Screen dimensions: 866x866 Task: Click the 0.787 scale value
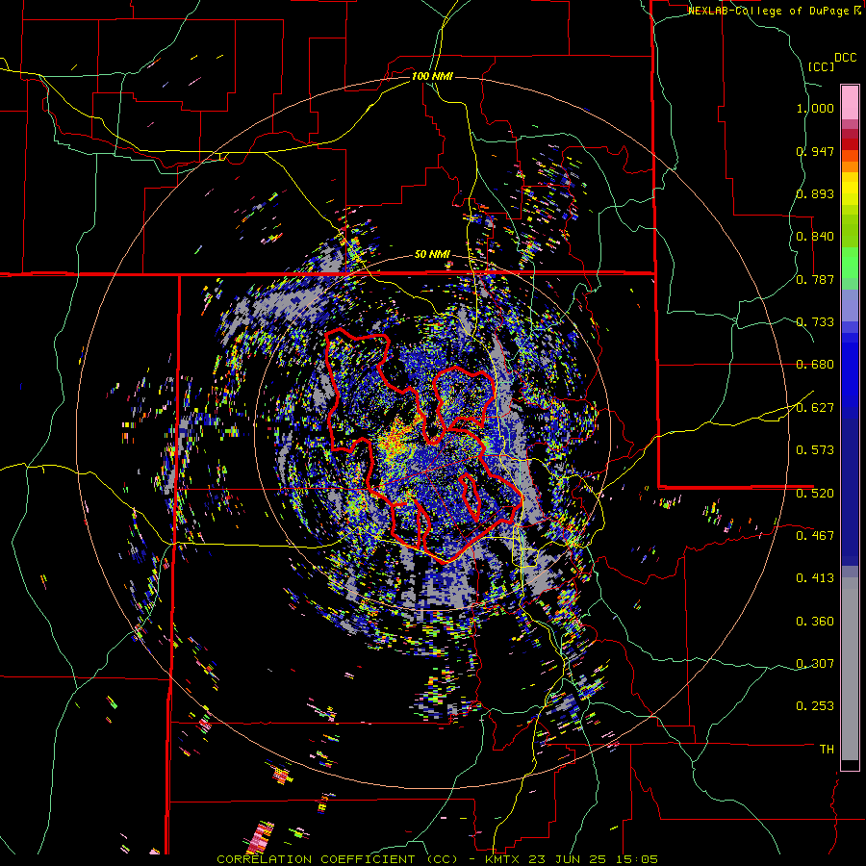(815, 279)
